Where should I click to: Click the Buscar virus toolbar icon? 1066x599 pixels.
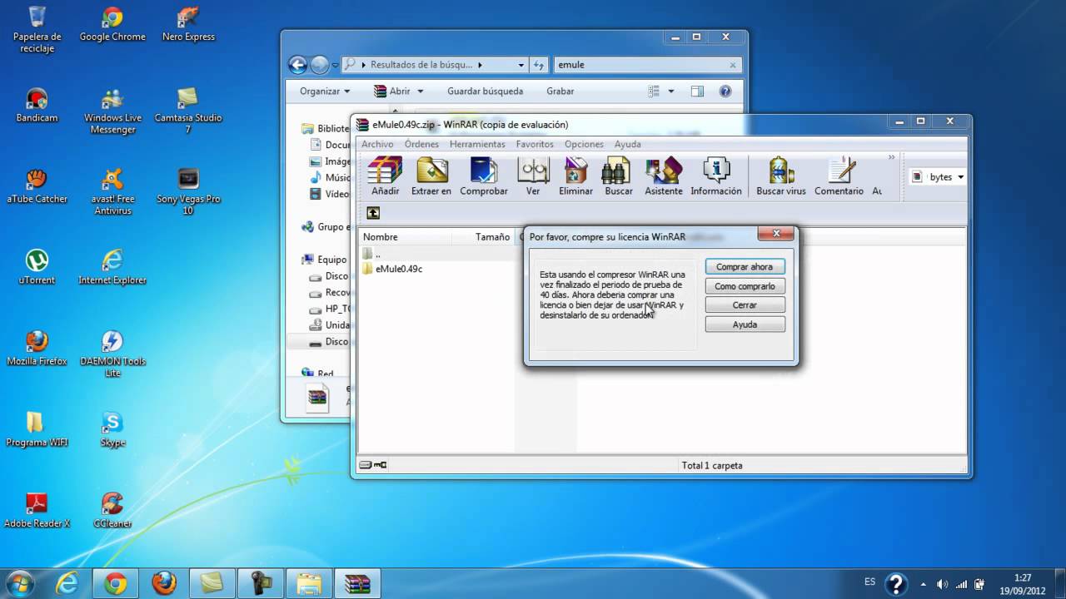(x=781, y=176)
